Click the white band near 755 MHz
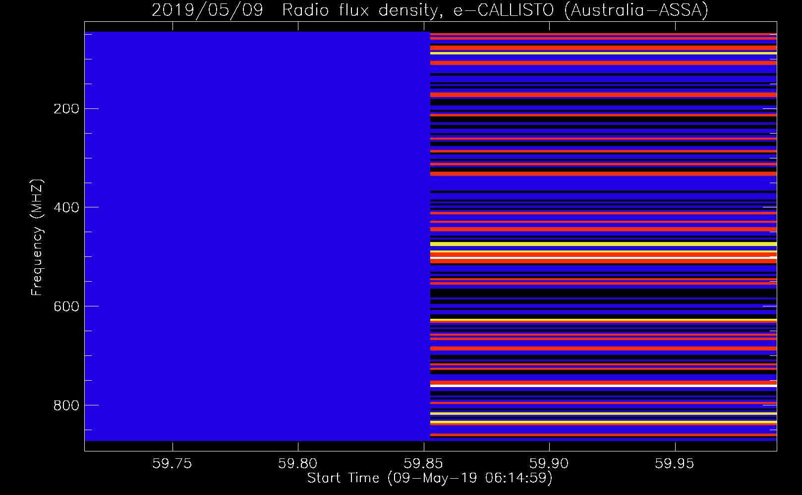This screenshot has width=802, height=495. 603,386
